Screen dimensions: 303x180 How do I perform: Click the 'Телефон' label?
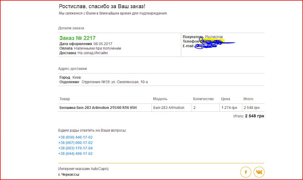point(191,41)
